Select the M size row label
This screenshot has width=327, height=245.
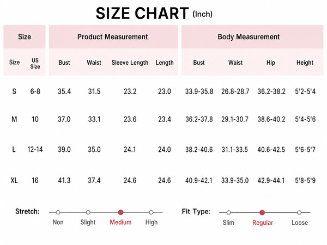(14, 119)
